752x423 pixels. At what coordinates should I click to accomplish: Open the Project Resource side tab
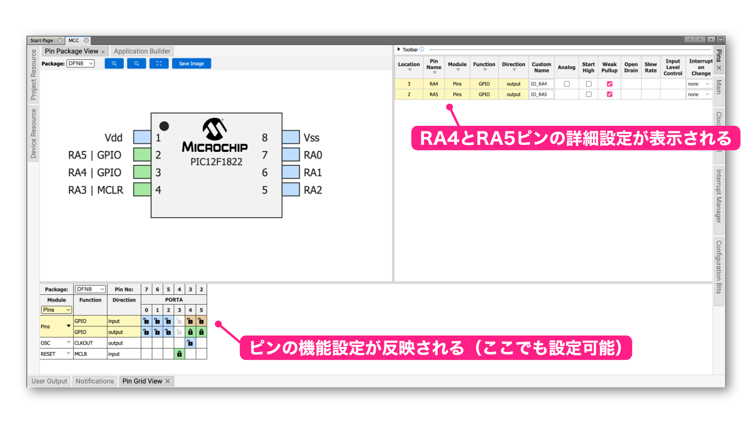pos(33,75)
